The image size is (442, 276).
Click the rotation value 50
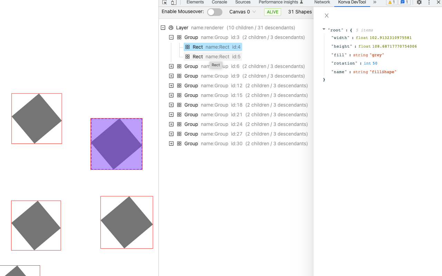coord(375,63)
